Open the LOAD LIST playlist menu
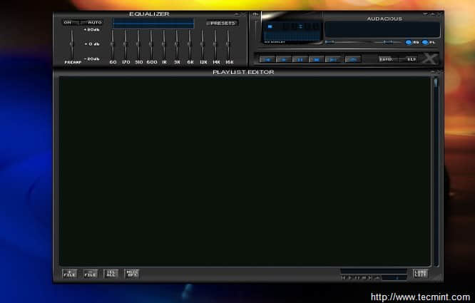The width and height of the screenshot is (475, 303). (x=421, y=274)
